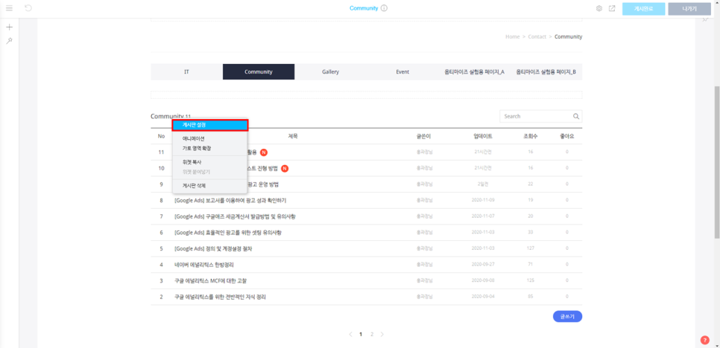
Task: Click Contact breadcrumb link
Action: click(537, 36)
